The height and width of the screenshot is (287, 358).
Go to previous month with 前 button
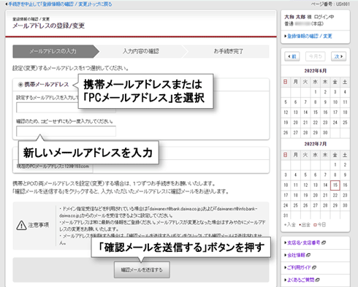(292, 56)
